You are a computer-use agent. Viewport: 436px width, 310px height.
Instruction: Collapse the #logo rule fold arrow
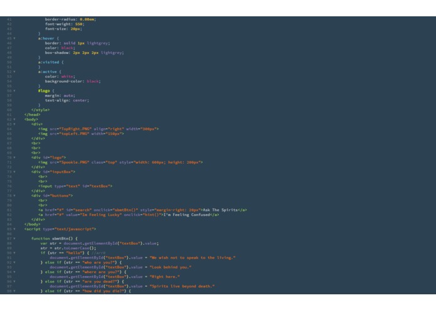(14, 91)
